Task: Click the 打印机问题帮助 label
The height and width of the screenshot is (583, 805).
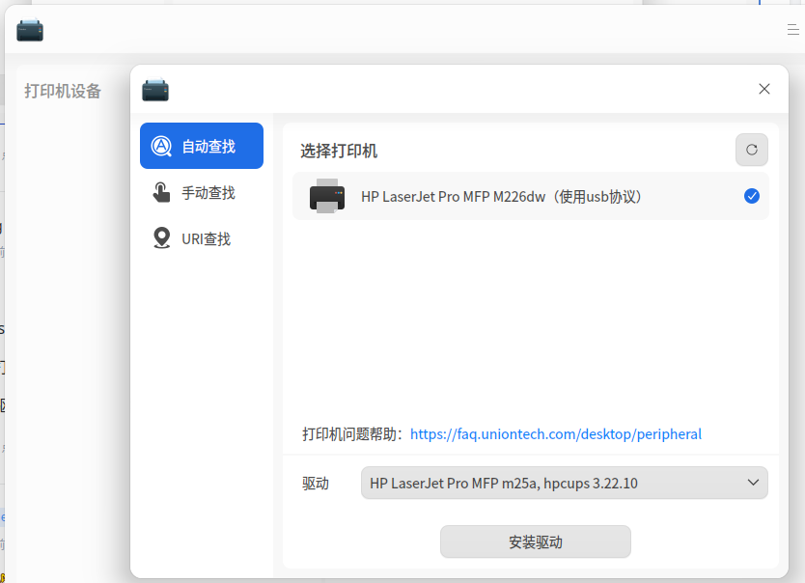Action: [351, 434]
